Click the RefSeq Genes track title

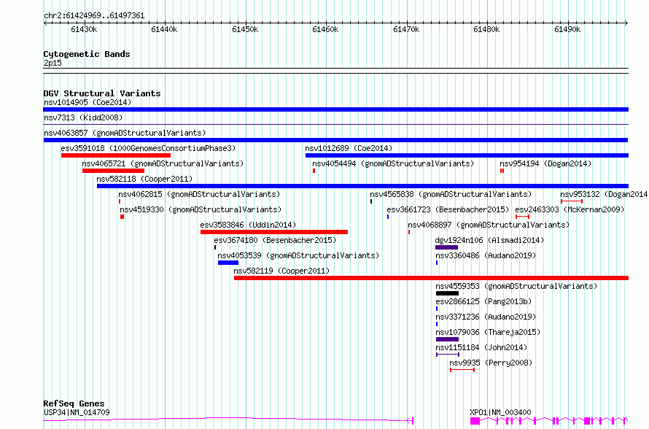coord(74,403)
